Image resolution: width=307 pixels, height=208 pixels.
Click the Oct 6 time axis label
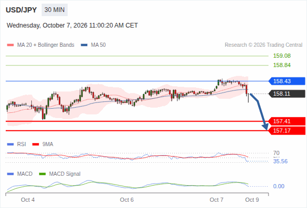126,200
